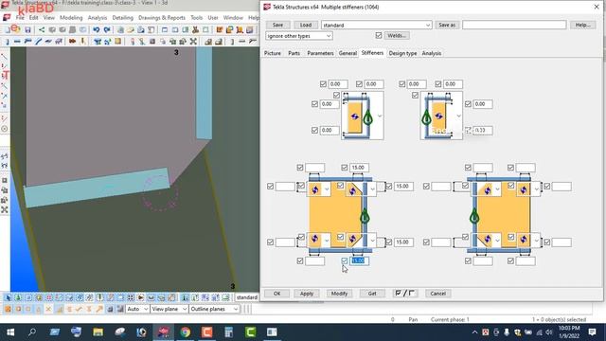Toggle checkbox beside the lower-right 15.00 field
The width and height of the screenshot is (606, 341).
(389, 242)
